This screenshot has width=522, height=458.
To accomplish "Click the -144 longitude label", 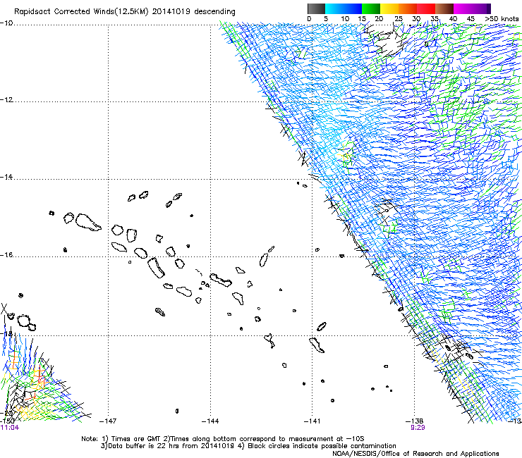I will 210,421.
